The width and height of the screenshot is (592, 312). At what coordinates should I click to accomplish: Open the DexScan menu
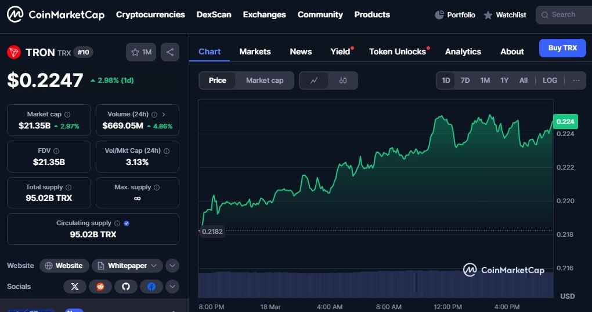pyautogui.click(x=214, y=14)
